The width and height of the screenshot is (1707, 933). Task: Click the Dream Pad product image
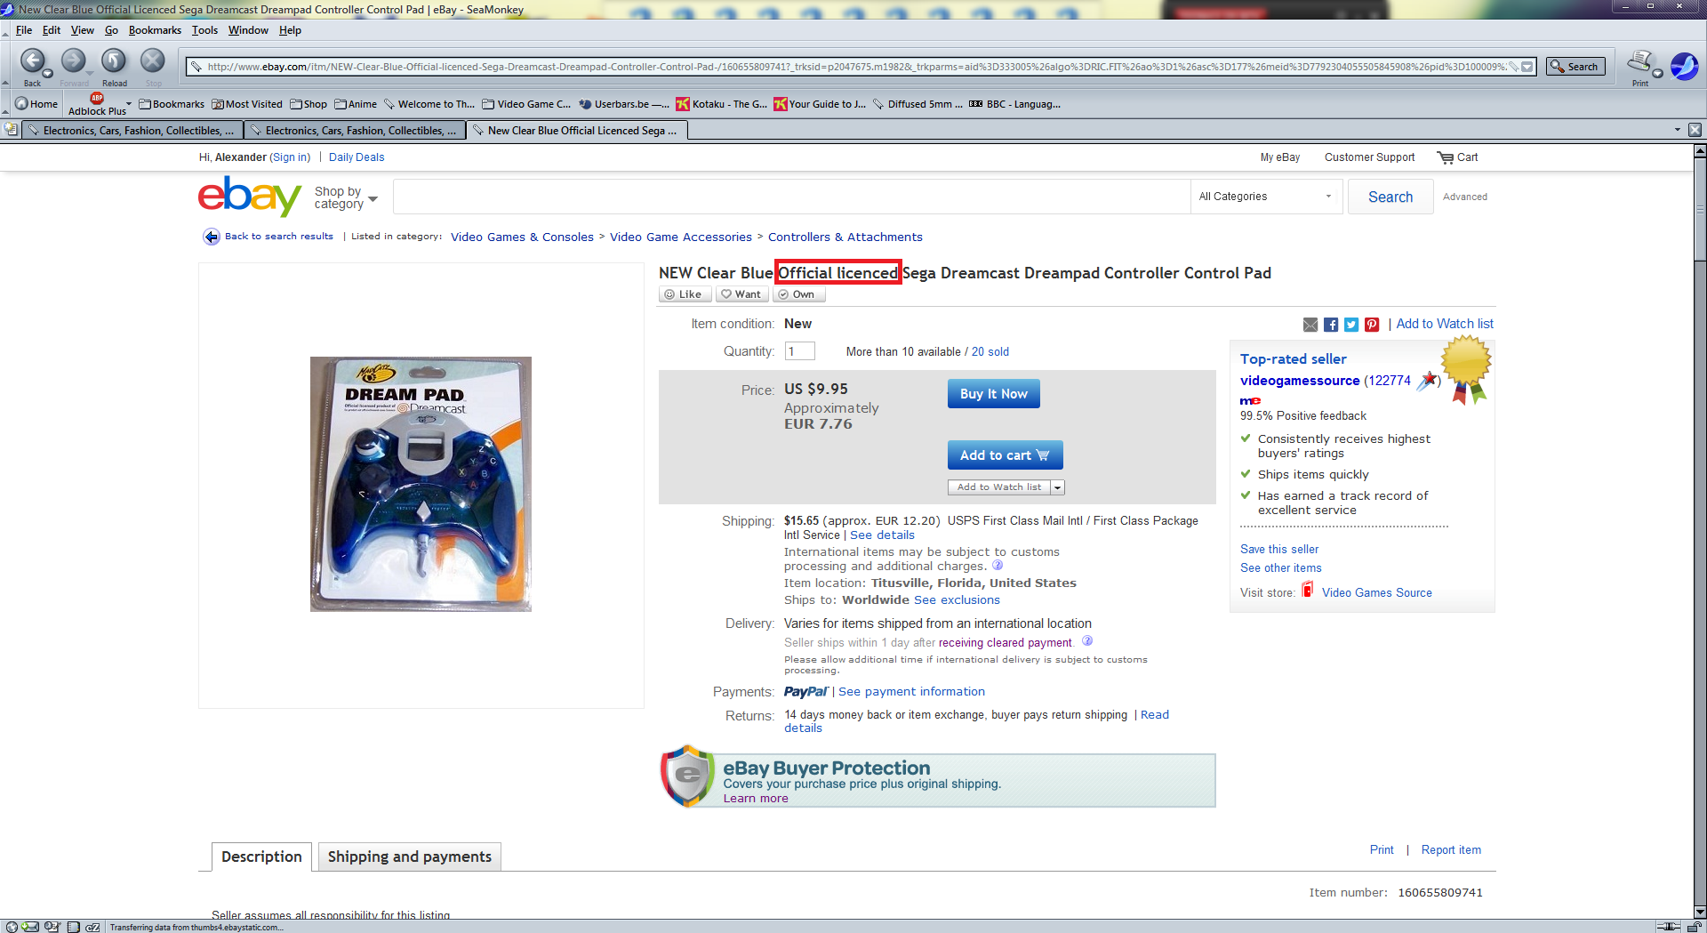click(x=421, y=484)
